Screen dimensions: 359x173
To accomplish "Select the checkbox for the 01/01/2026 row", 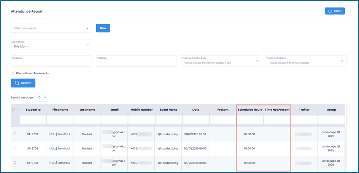I will (15, 134).
